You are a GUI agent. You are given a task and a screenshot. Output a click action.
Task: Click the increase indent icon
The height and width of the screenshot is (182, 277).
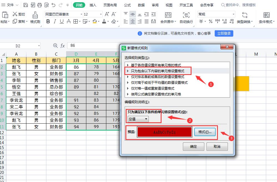click(x=154, y=14)
